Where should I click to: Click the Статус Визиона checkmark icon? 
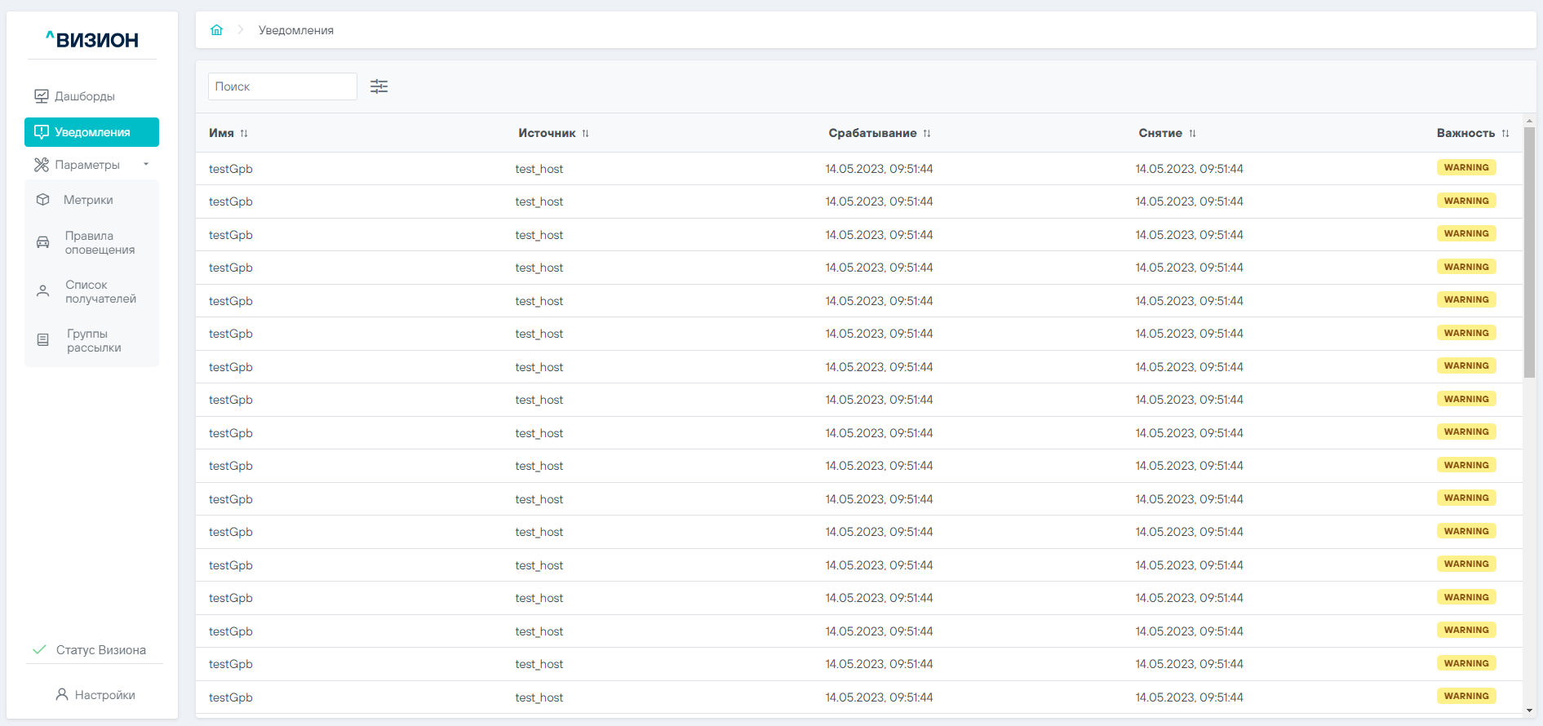[39, 650]
